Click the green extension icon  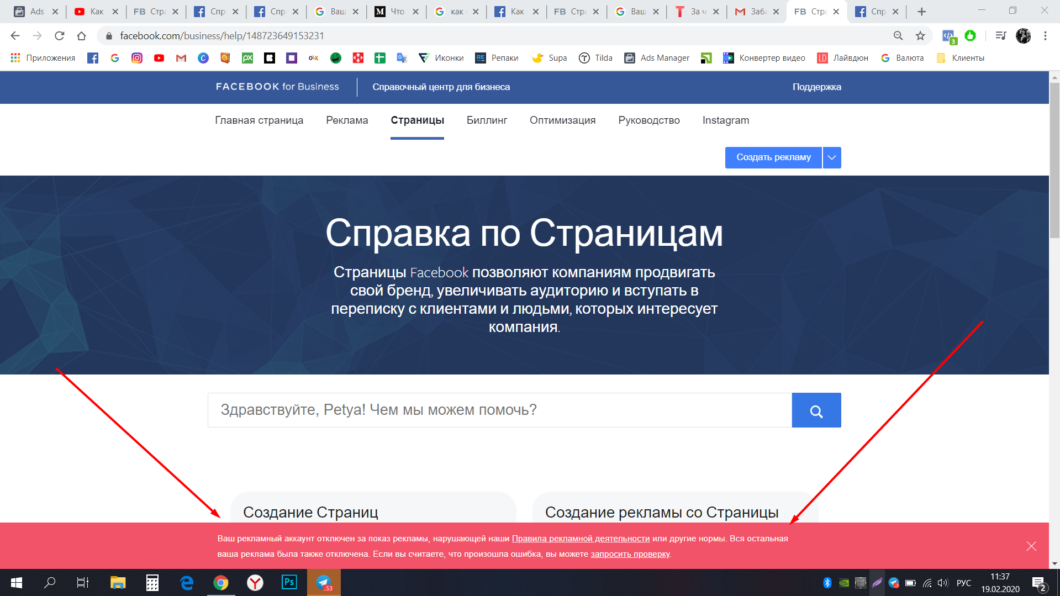971,36
